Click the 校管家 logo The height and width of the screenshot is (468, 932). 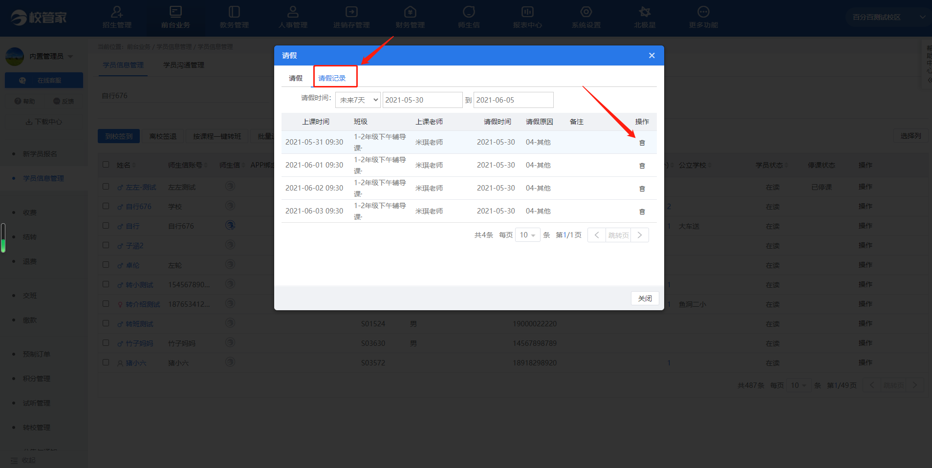pyautogui.click(x=39, y=18)
